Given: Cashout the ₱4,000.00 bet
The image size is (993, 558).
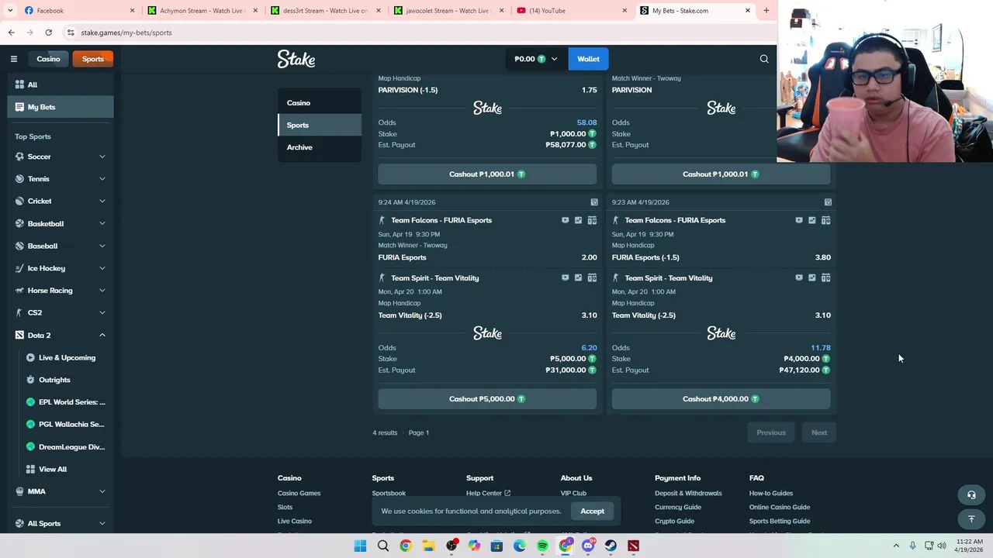Looking at the screenshot, I should (x=721, y=399).
